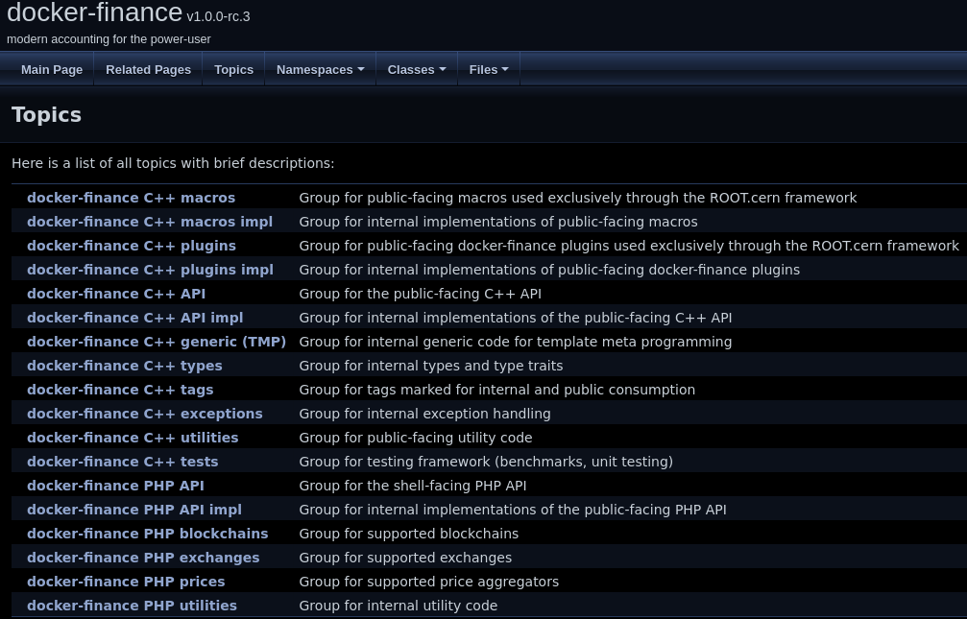Viewport: 967px width, 619px height.
Task: View docker-finance C++ tests topic
Action: [x=123, y=462]
